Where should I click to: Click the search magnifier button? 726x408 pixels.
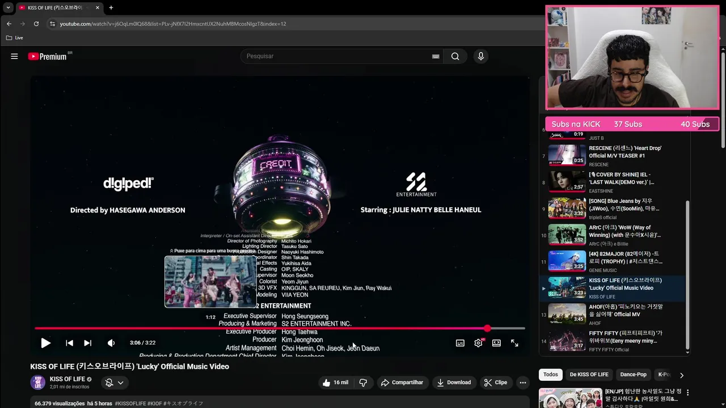pyautogui.click(x=455, y=56)
